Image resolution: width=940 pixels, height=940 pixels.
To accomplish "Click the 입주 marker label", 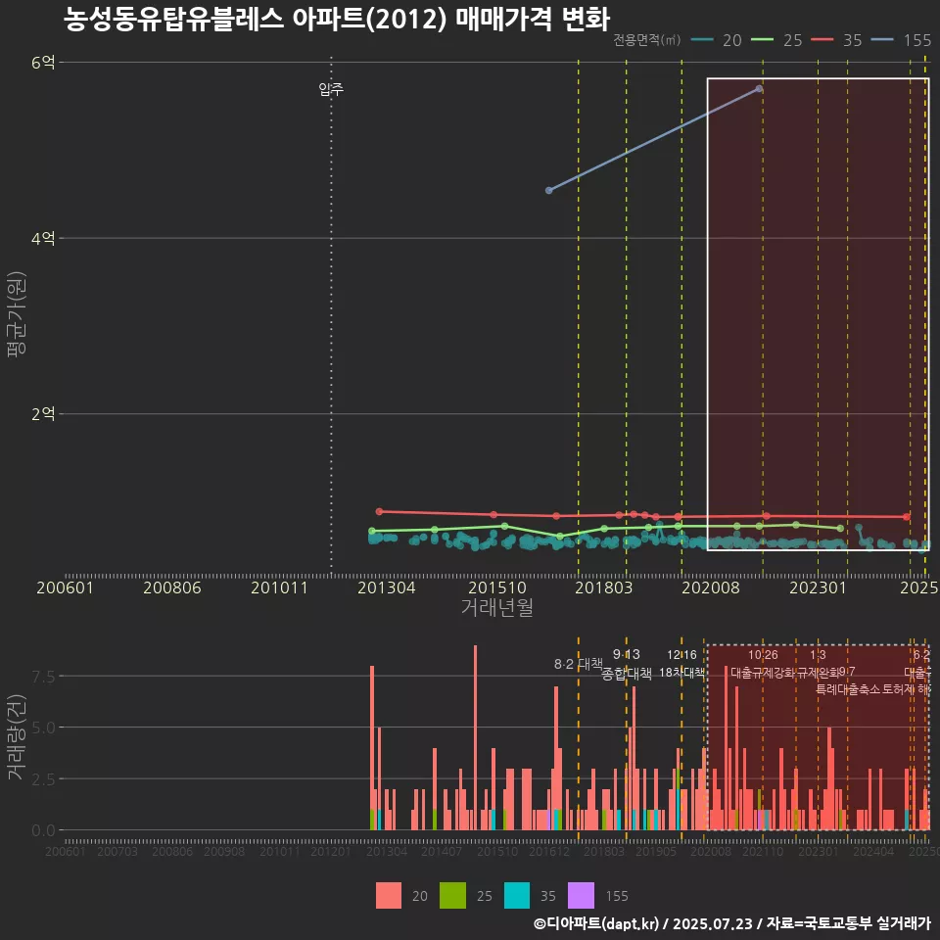I will pos(331,89).
